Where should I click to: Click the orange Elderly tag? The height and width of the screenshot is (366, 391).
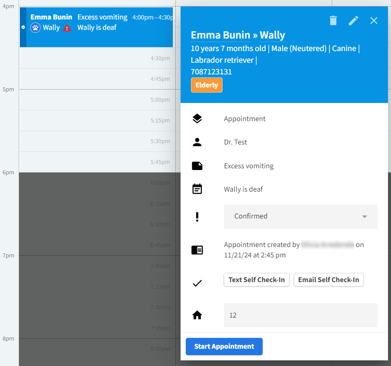tap(207, 85)
